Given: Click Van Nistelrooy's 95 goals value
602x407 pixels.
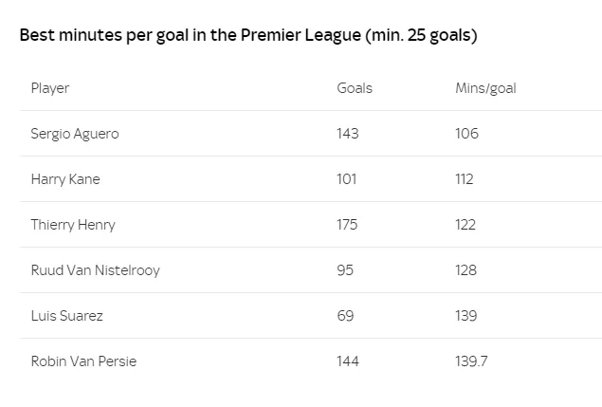Looking at the screenshot, I should [345, 270].
